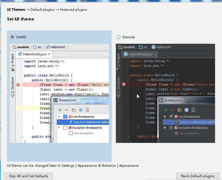Screen dimensions: 222x180
Task: Open 1: Project tool tab, light preview
Action: click(12, 60)
